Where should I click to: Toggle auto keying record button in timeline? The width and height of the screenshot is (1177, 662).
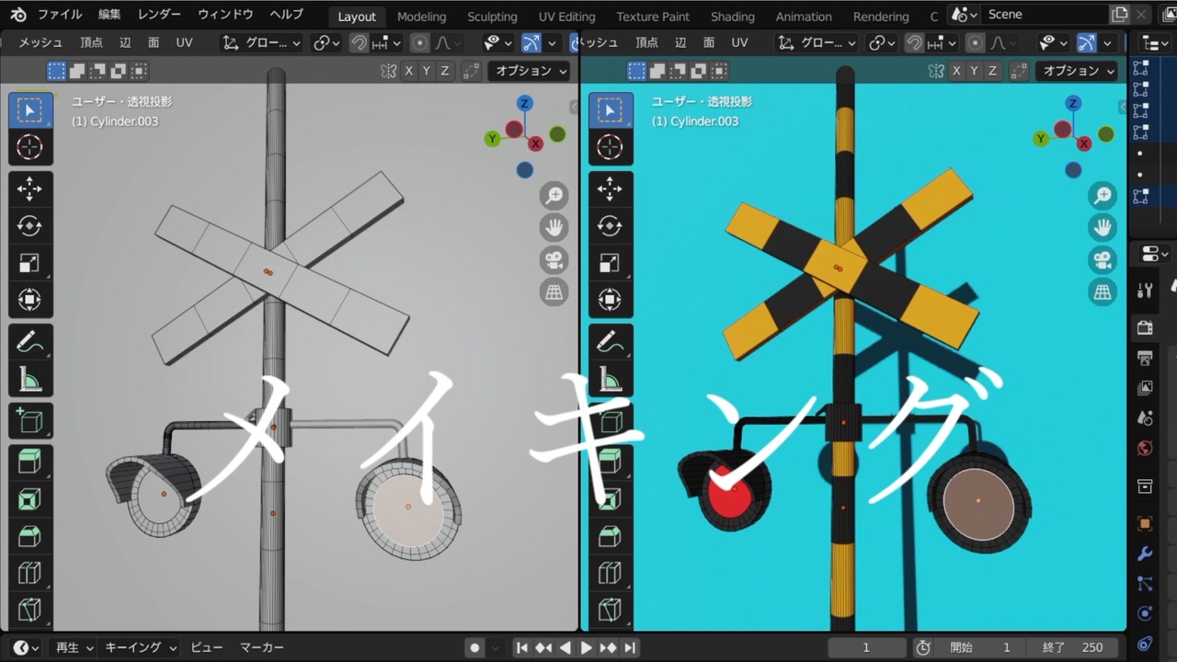pyautogui.click(x=474, y=647)
